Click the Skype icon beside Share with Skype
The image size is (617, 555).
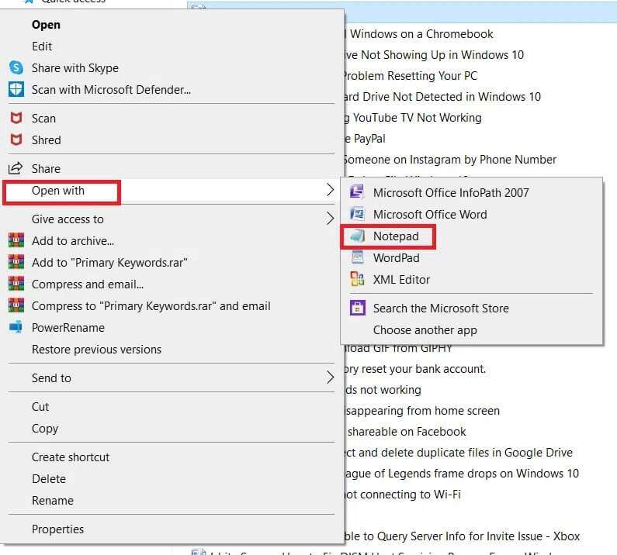point(16,67)
